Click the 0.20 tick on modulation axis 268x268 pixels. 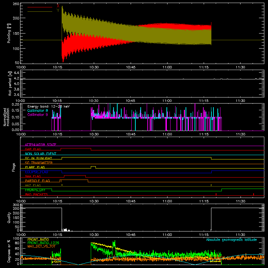point(15,105)
